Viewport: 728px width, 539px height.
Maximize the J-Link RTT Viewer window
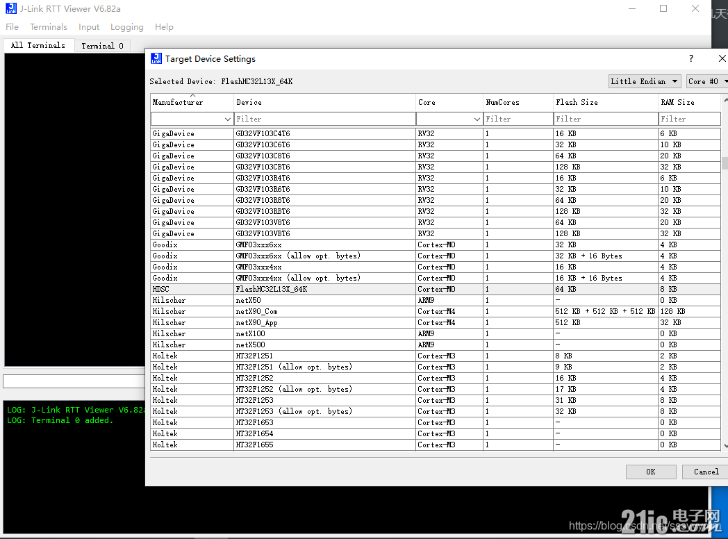click(x=663, y=8)
